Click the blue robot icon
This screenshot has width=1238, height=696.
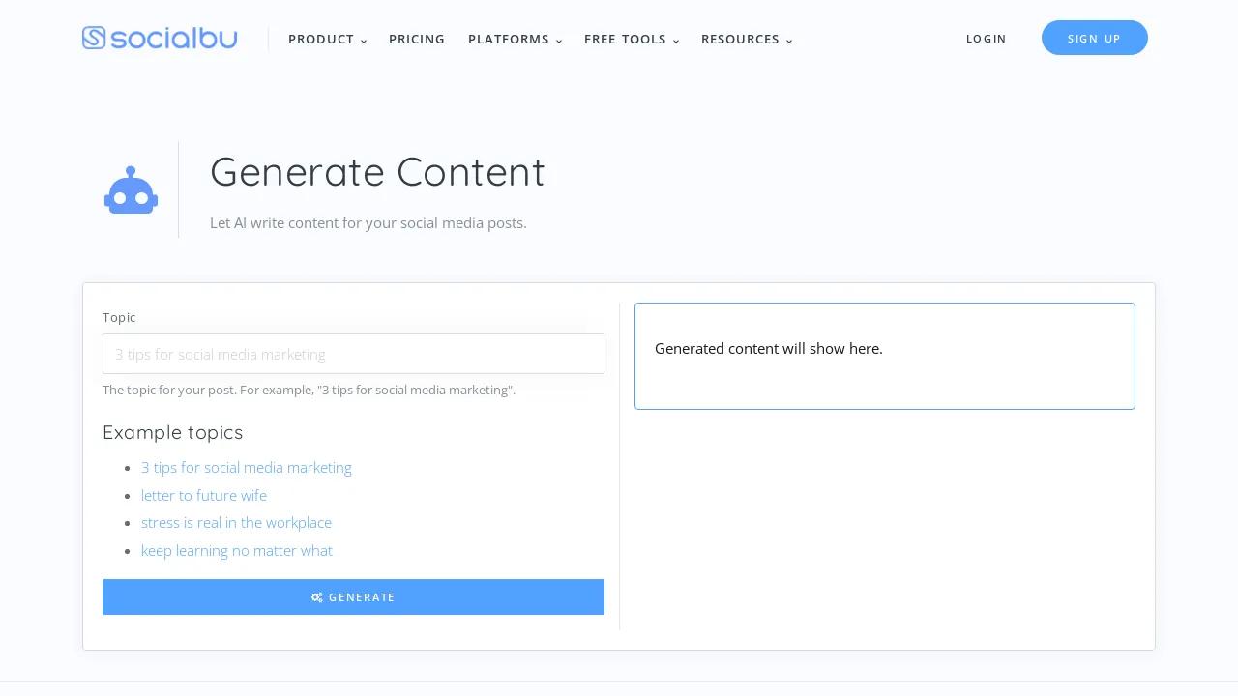coord(131,190)
